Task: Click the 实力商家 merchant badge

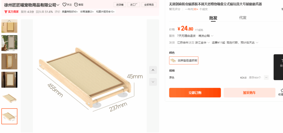Action: tap(11, 12)
